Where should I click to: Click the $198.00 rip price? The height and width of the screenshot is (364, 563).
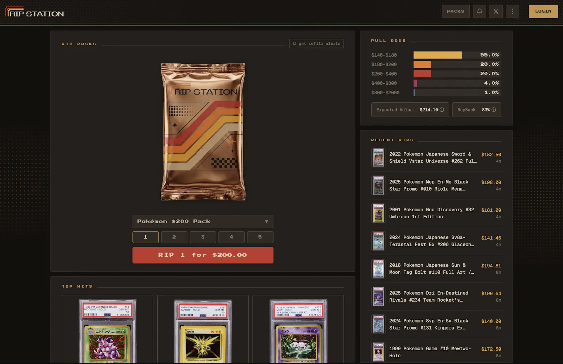tap(491, 182)
